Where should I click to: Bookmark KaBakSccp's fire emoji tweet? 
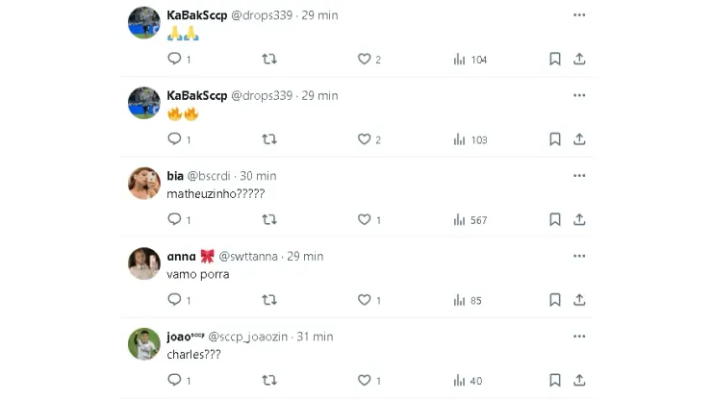(x=555, y=139)
